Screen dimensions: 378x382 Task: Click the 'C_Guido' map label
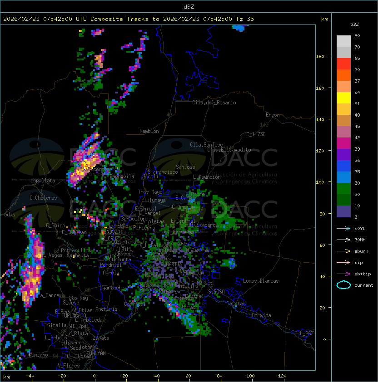55,225
